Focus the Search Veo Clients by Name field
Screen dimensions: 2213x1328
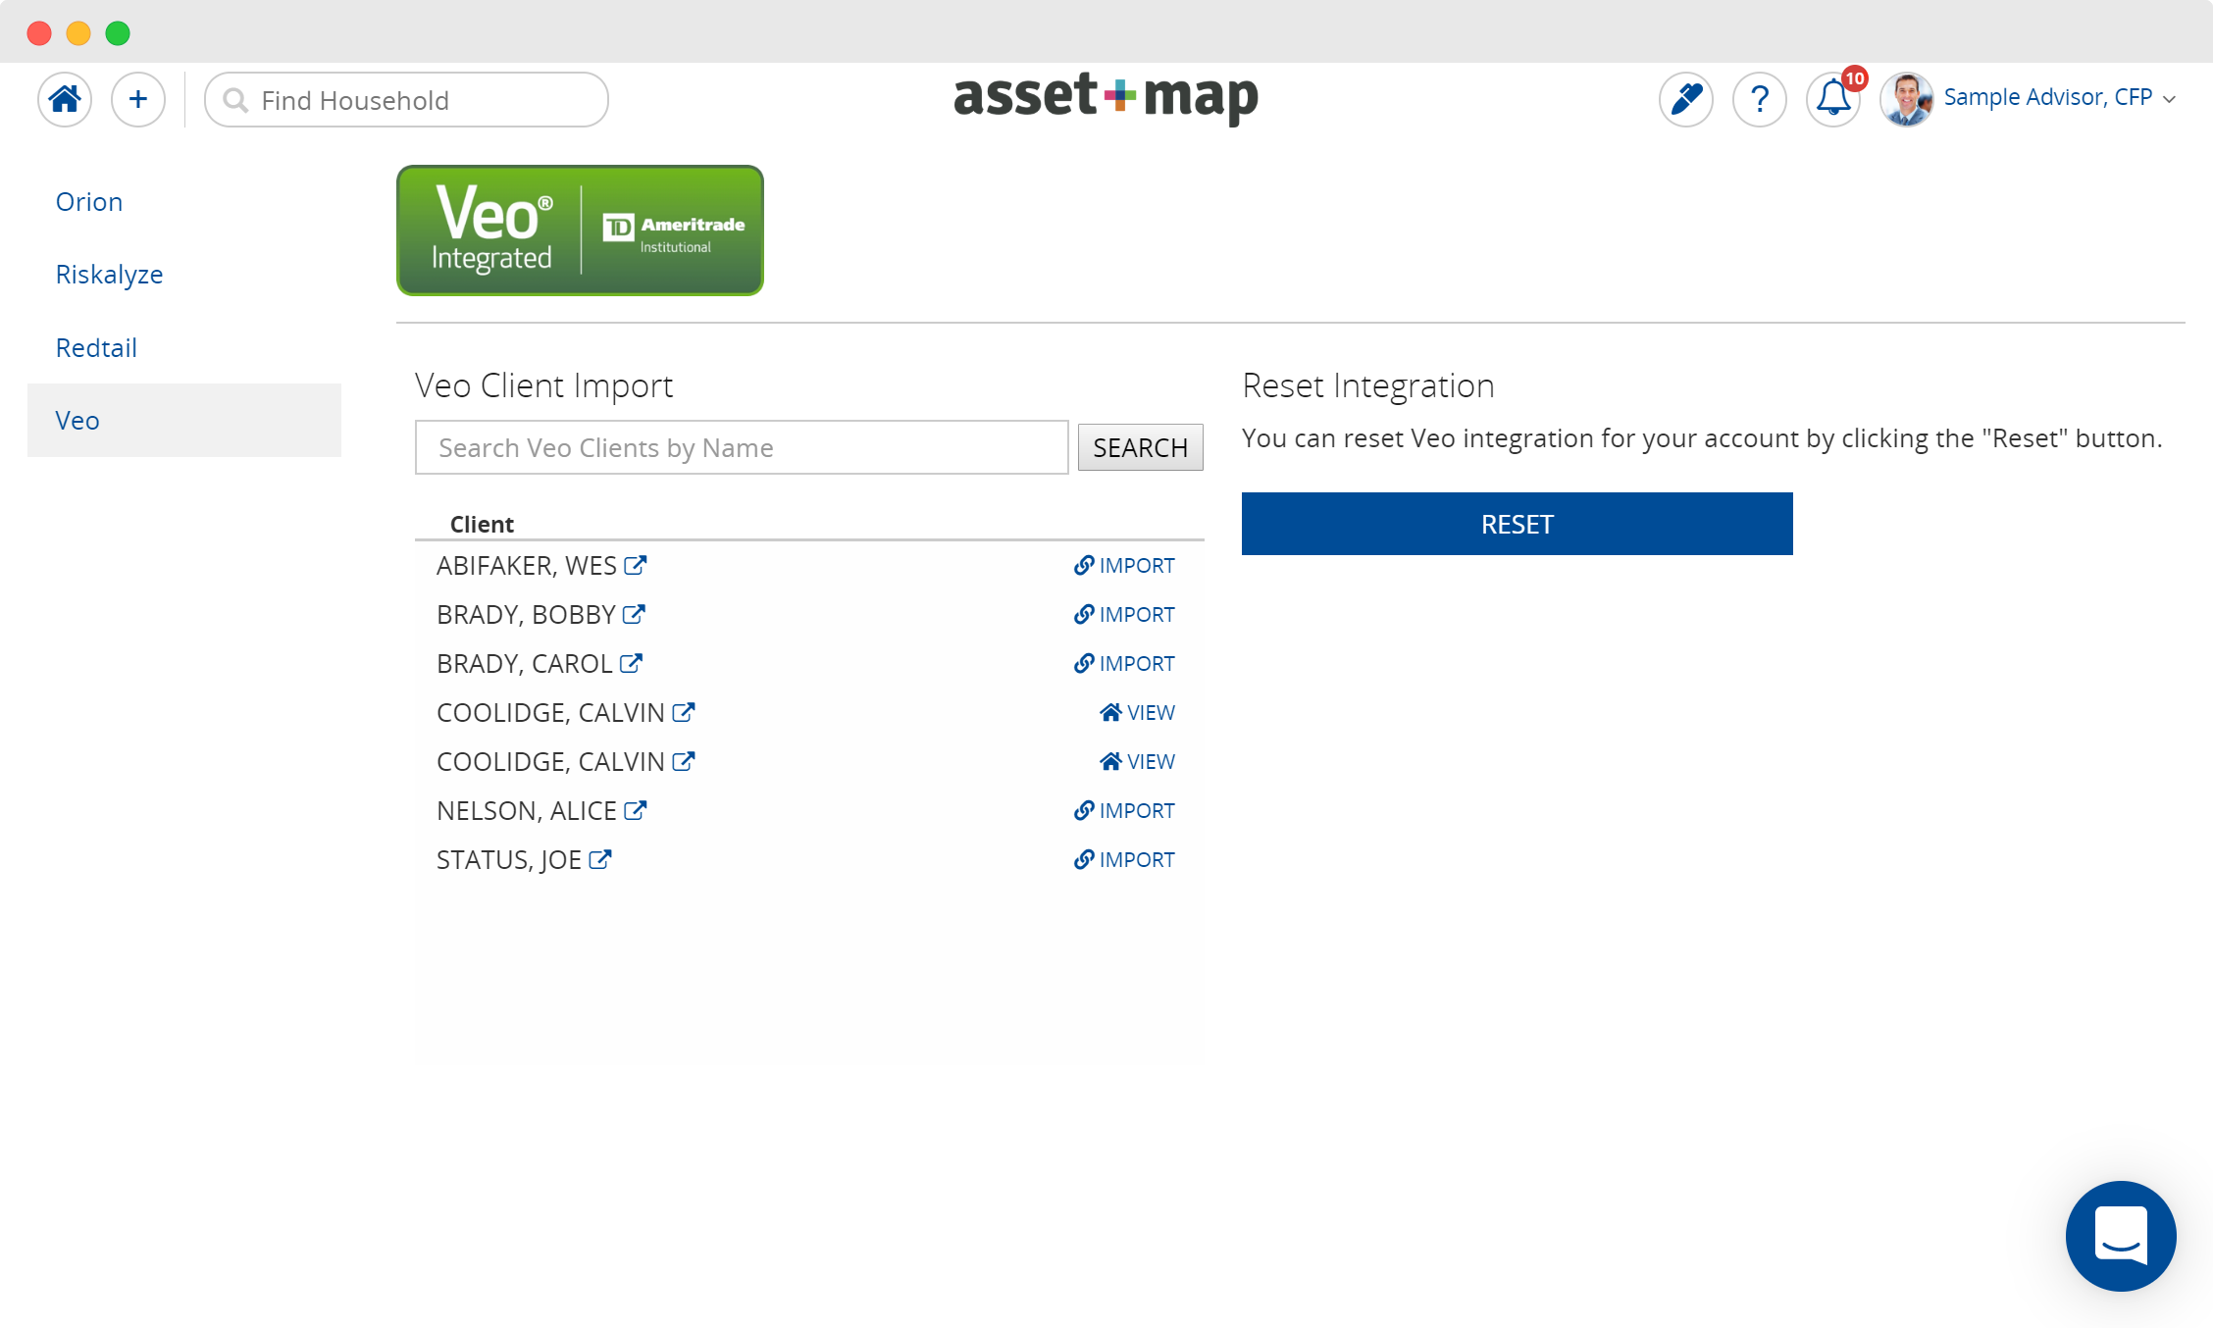(742, 447)
